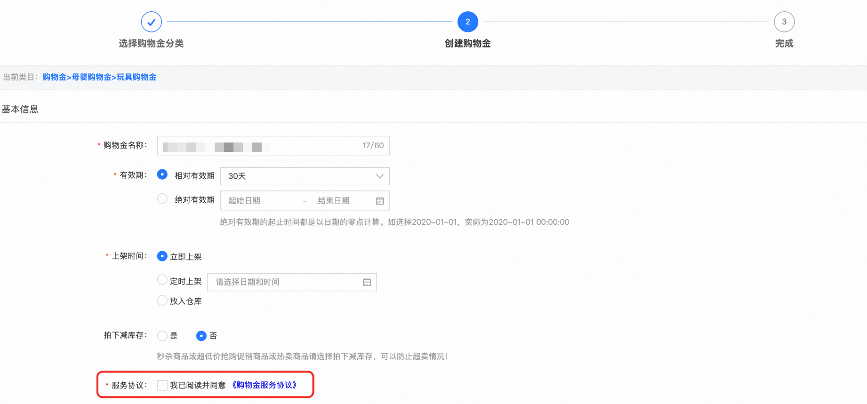Click the 完成 step label
The height and width of the screenshot is (404, 867).
pyautogui.click(x=784, y=43)
